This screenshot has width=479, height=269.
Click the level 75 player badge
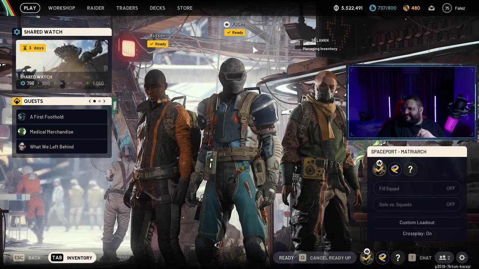pyautogui.click(x=447, y=8)
